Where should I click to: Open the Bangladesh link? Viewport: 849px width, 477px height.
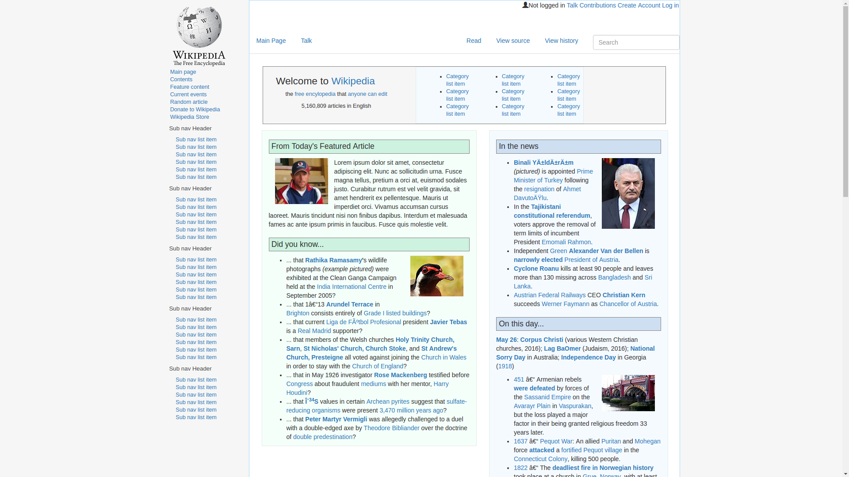coord(615,277)
